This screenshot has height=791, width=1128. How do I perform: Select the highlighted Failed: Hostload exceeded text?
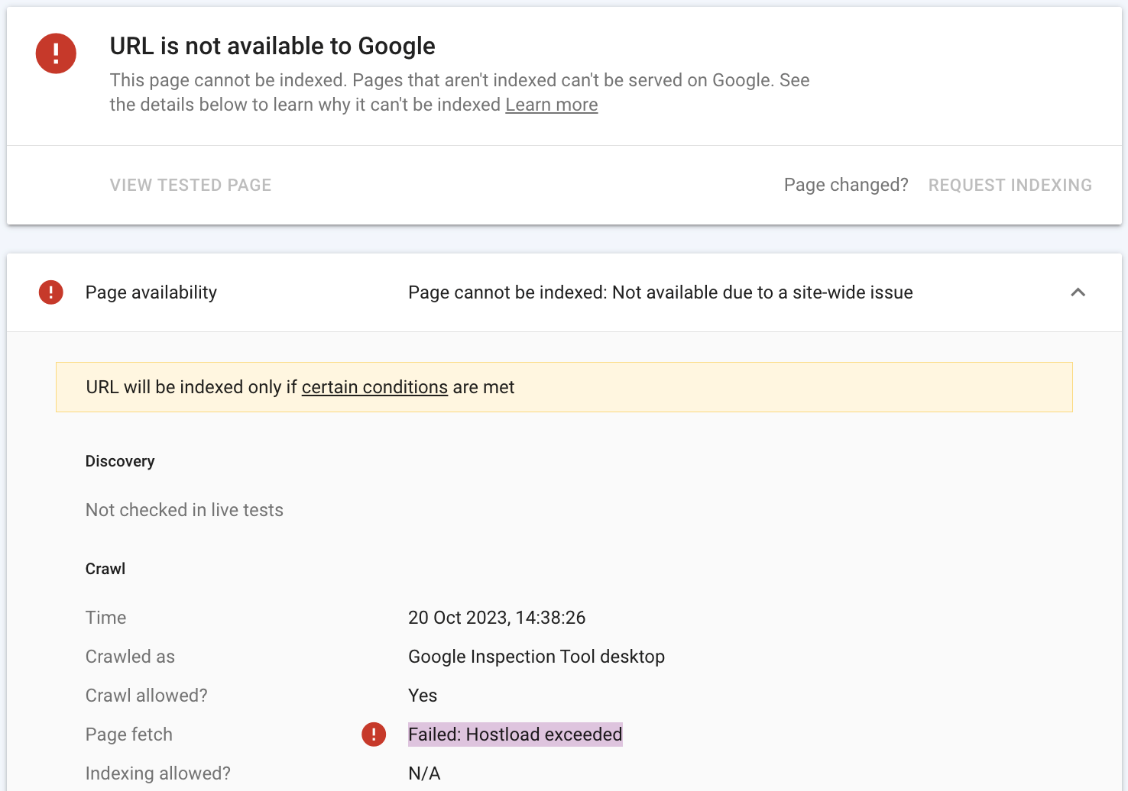pyautogui.click(x=515, y=734)
